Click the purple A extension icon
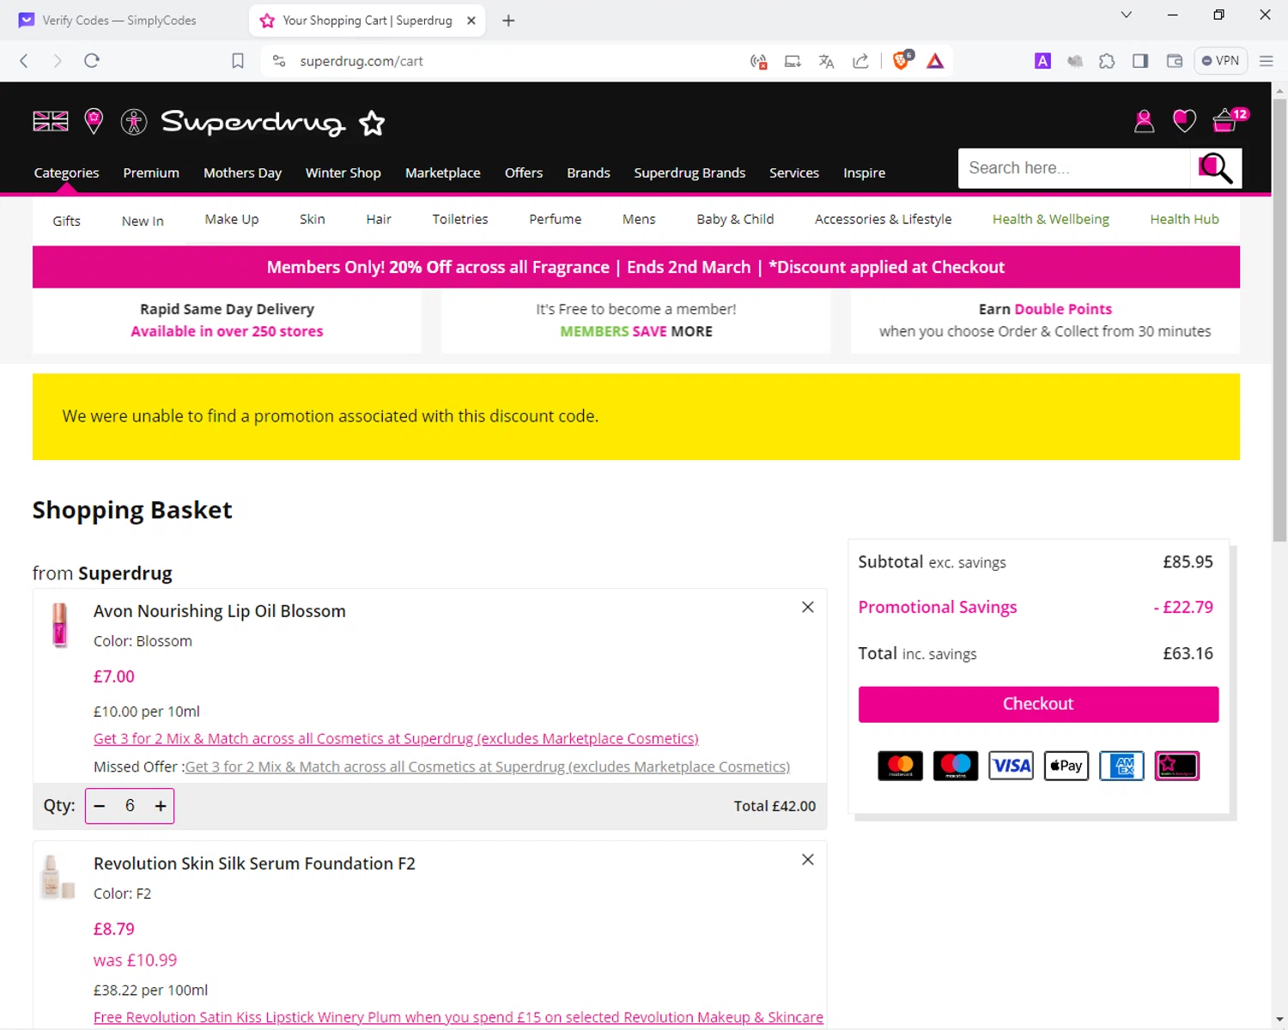Image resolution: width=1288 pixels, height=1030 pixels. tap(1042, 61)
